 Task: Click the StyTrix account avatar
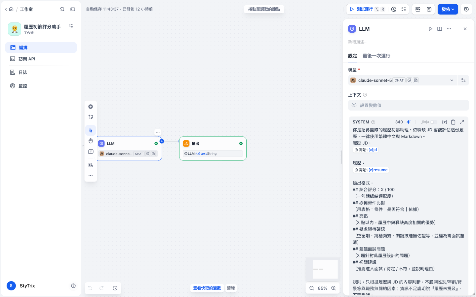[11, 286]
